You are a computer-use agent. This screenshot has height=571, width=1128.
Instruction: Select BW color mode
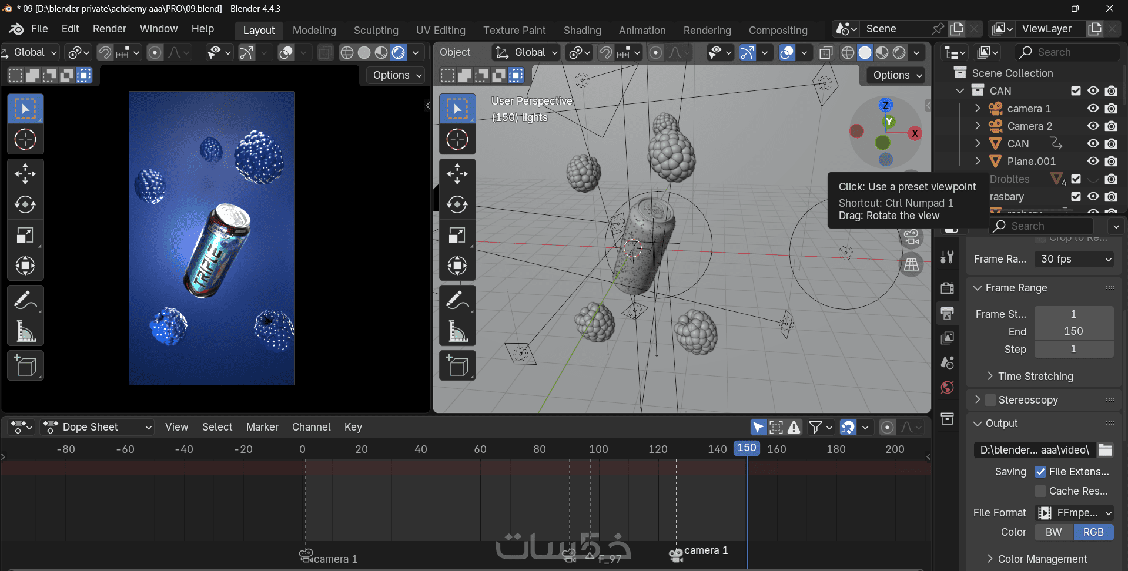point(1053,532)
